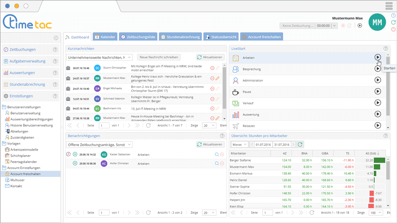The width and height of the screenshot is (397, 223).
Task: Expand the Monat period dropdown
Action: coord(239,144)
